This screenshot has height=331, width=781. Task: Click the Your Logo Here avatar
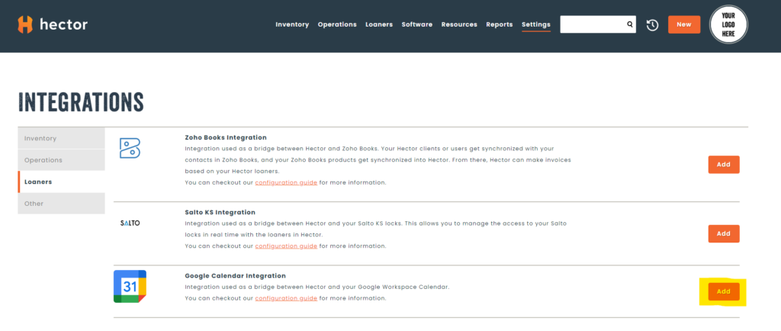click(x=728, y=24)
